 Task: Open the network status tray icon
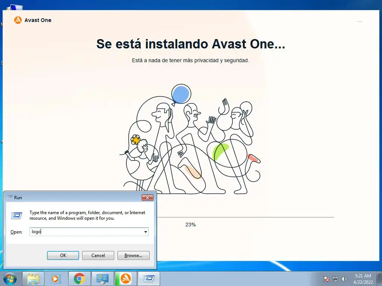335,279
